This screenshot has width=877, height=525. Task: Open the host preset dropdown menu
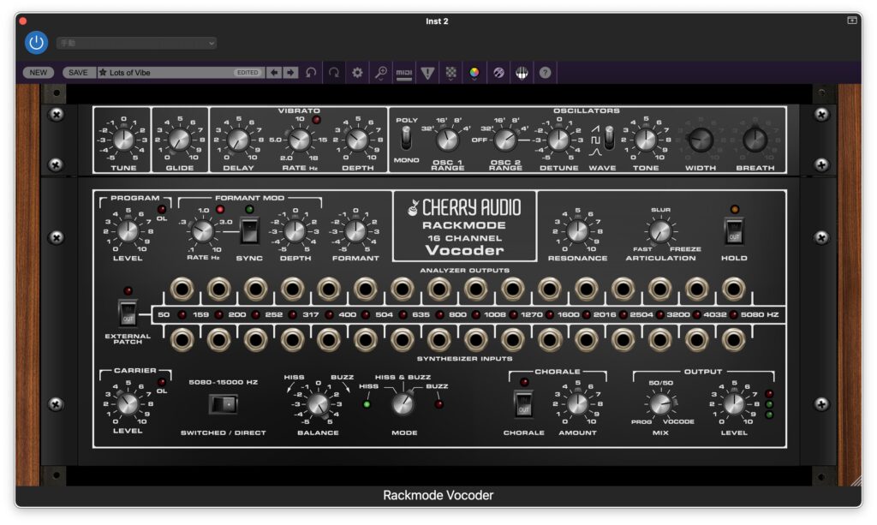click(136, 43)
